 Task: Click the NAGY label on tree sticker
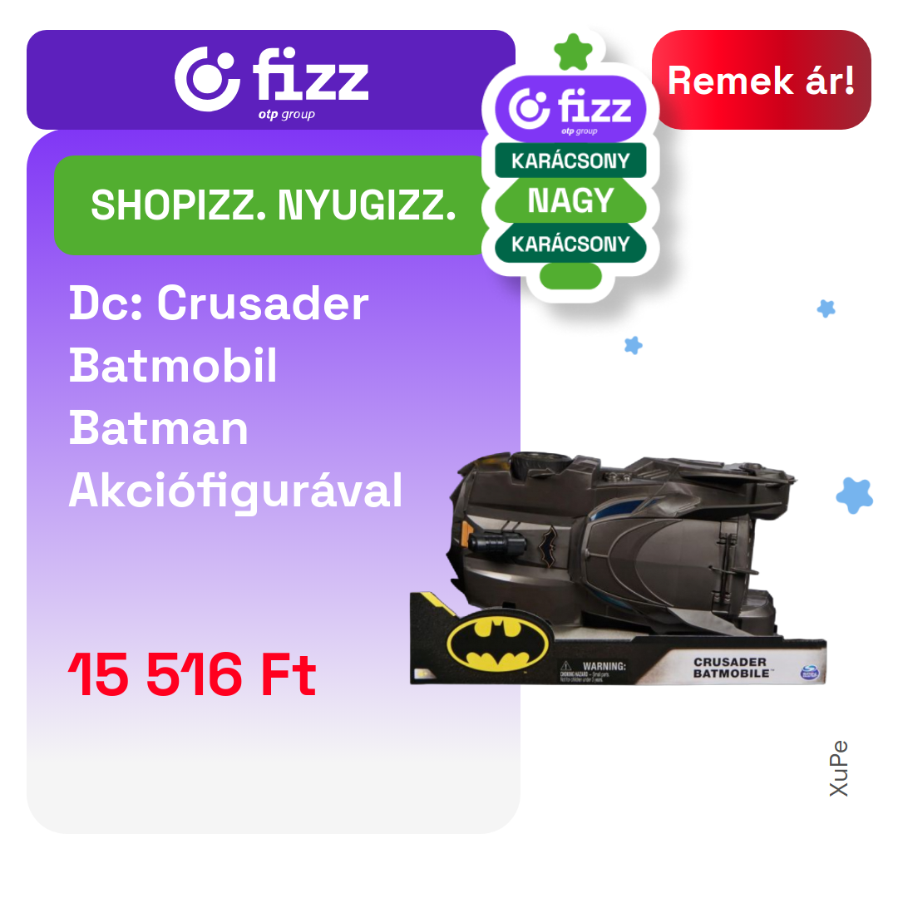[x=570, y=200]
